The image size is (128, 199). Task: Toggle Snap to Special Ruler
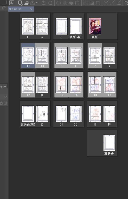[112, 3]
